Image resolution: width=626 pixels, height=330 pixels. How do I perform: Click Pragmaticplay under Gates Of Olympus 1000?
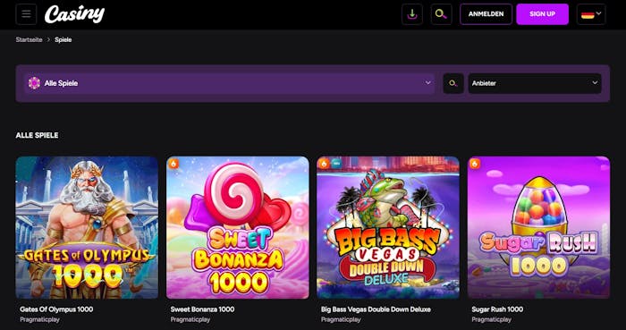click(39, 319)
